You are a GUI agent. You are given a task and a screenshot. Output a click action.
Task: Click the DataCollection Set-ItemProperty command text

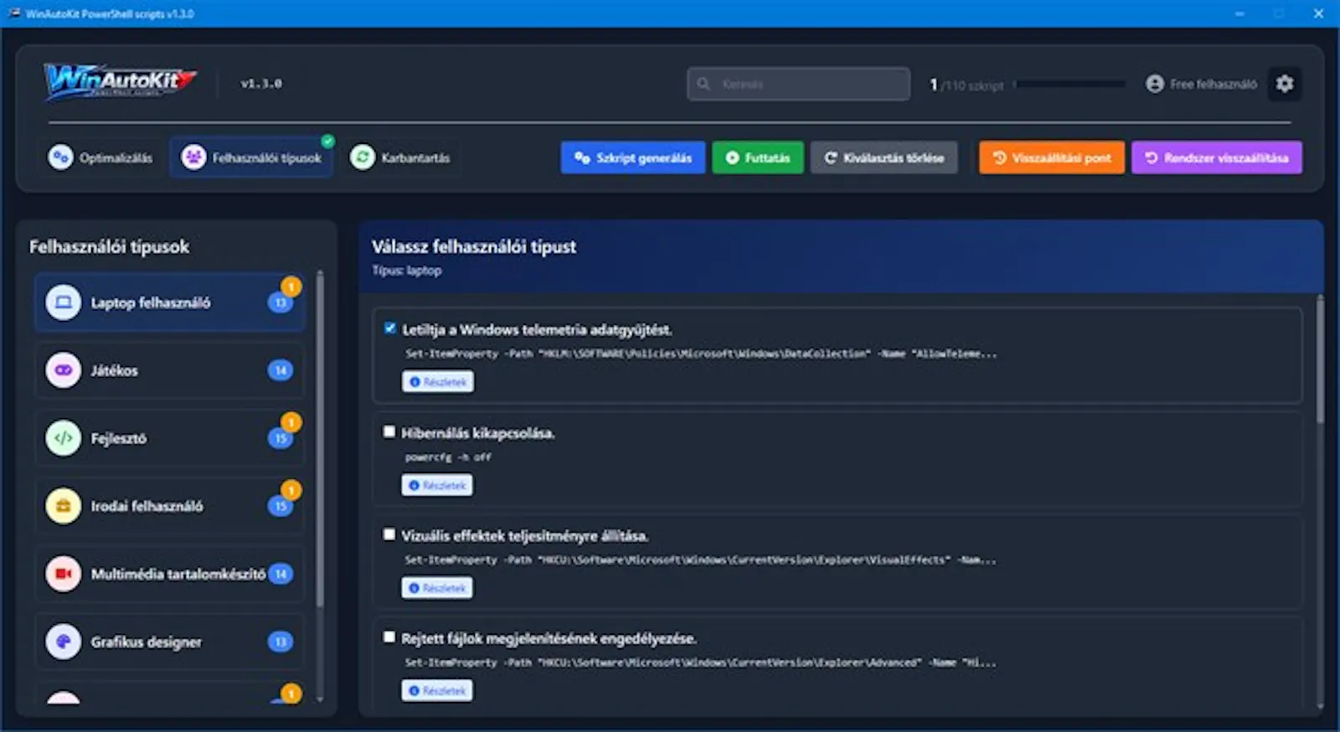(701, 354)
